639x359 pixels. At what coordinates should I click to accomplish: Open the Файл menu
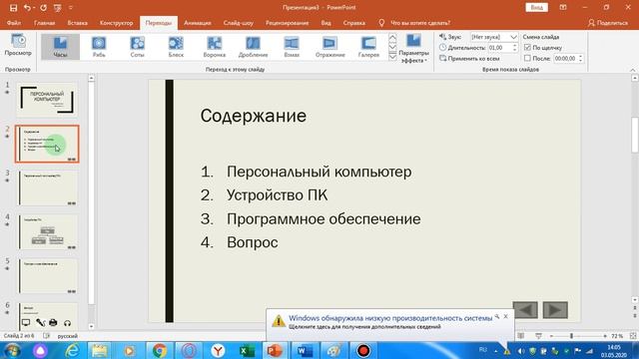click(x=14, y=23)
